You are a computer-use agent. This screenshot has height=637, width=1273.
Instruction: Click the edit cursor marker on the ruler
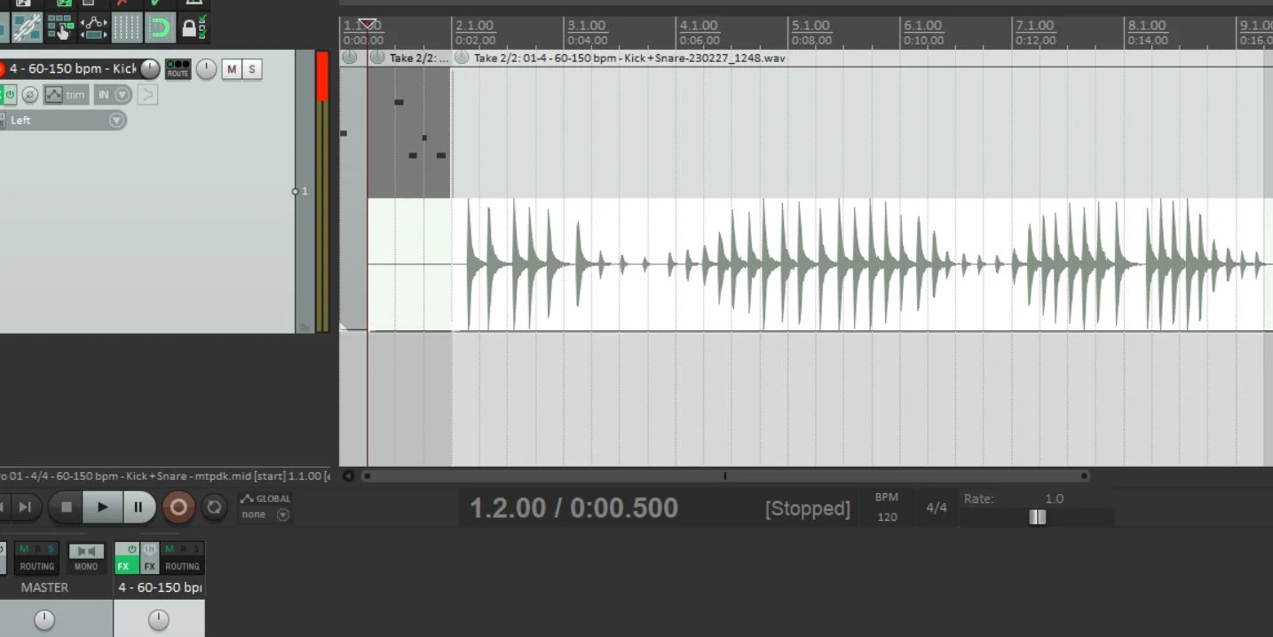click(x=367, y=24)
